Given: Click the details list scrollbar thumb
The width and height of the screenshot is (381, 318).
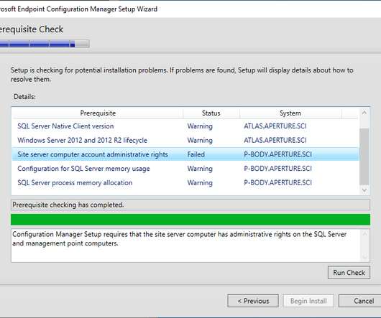Looking at the screenshot, I should tap(364, 156).
